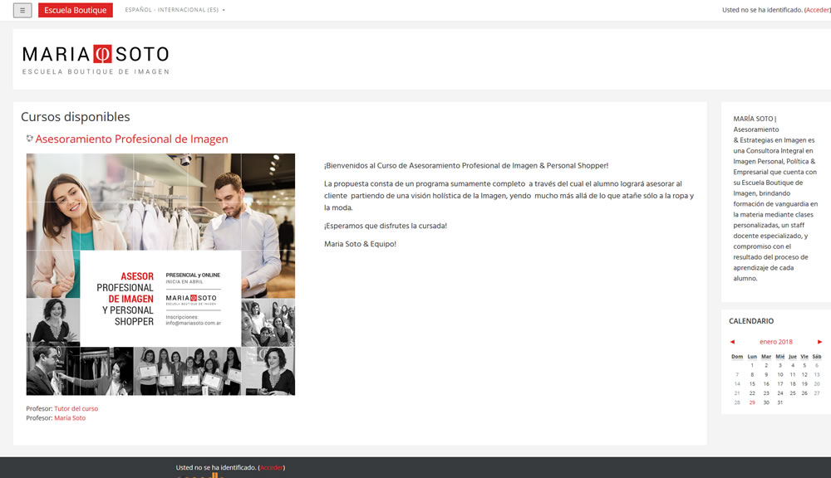
Task: Click the Maria Soto logo
Action: 96,60
